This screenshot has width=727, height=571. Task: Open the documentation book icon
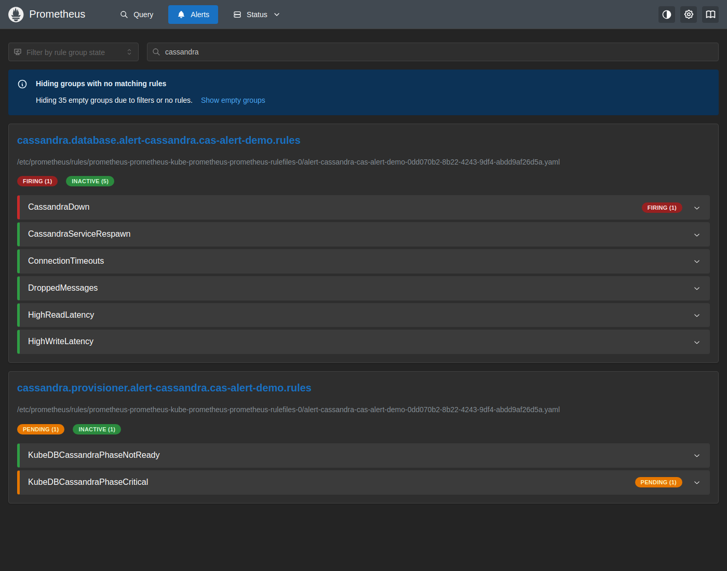click(x=710, y=15)
